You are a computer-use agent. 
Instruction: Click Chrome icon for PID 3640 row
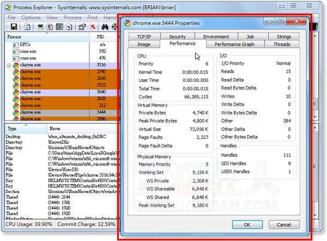(x=16, y=92)
